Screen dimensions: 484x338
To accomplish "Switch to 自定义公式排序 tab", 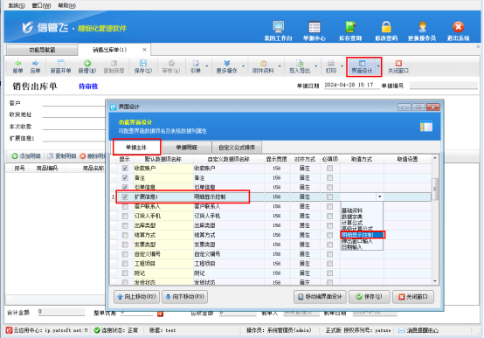I will tap(237, 148).
